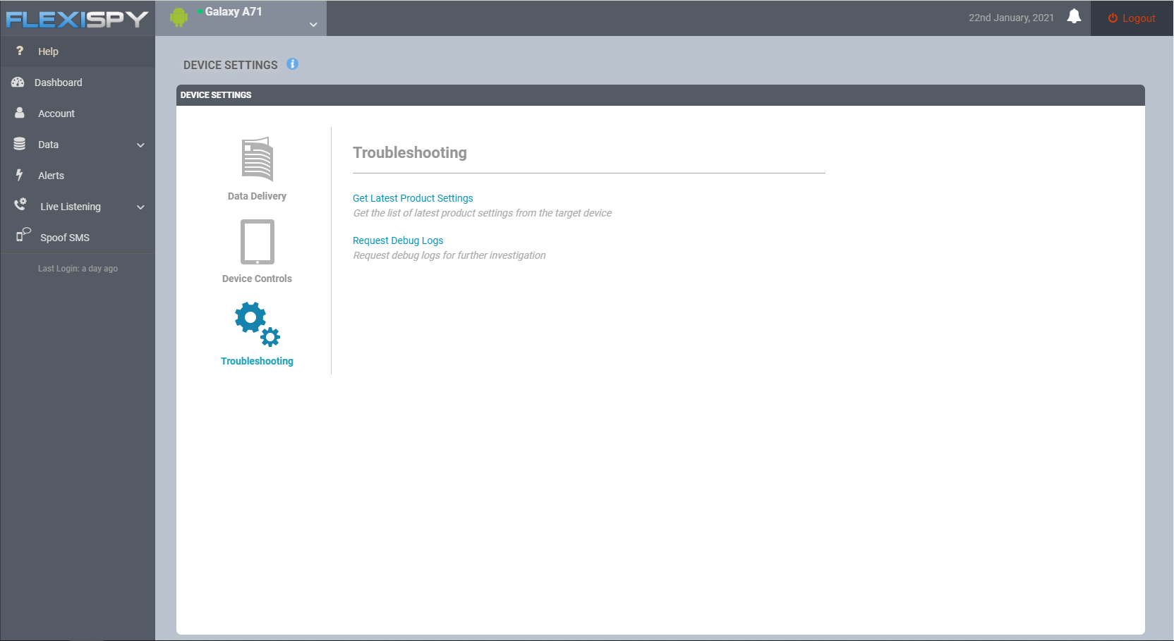Screen dimensions: 1174x641
Task: Click the Spoof SMS icon
Action: pyautogui.click(x=23, y=235)
